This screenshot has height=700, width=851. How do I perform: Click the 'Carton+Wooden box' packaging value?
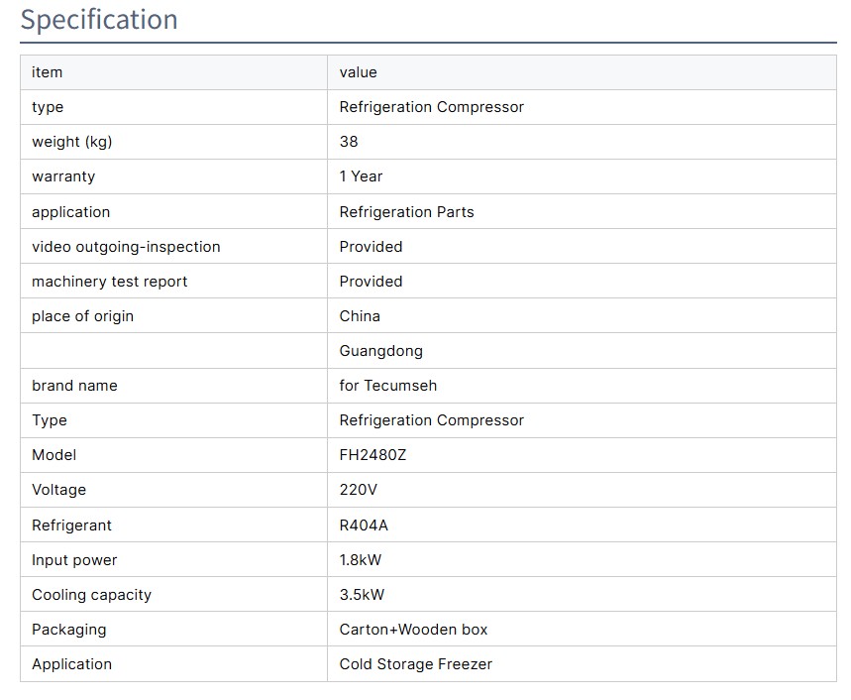[413, 630]
